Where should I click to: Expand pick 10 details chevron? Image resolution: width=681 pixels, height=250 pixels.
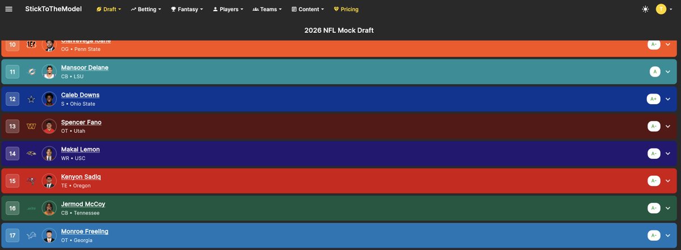click(668, 44)
